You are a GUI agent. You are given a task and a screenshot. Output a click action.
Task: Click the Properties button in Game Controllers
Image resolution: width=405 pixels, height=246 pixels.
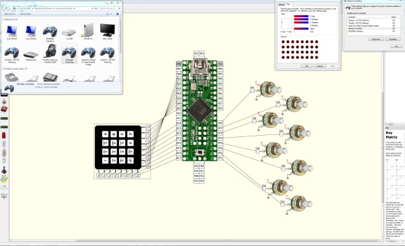coord(393,39)
